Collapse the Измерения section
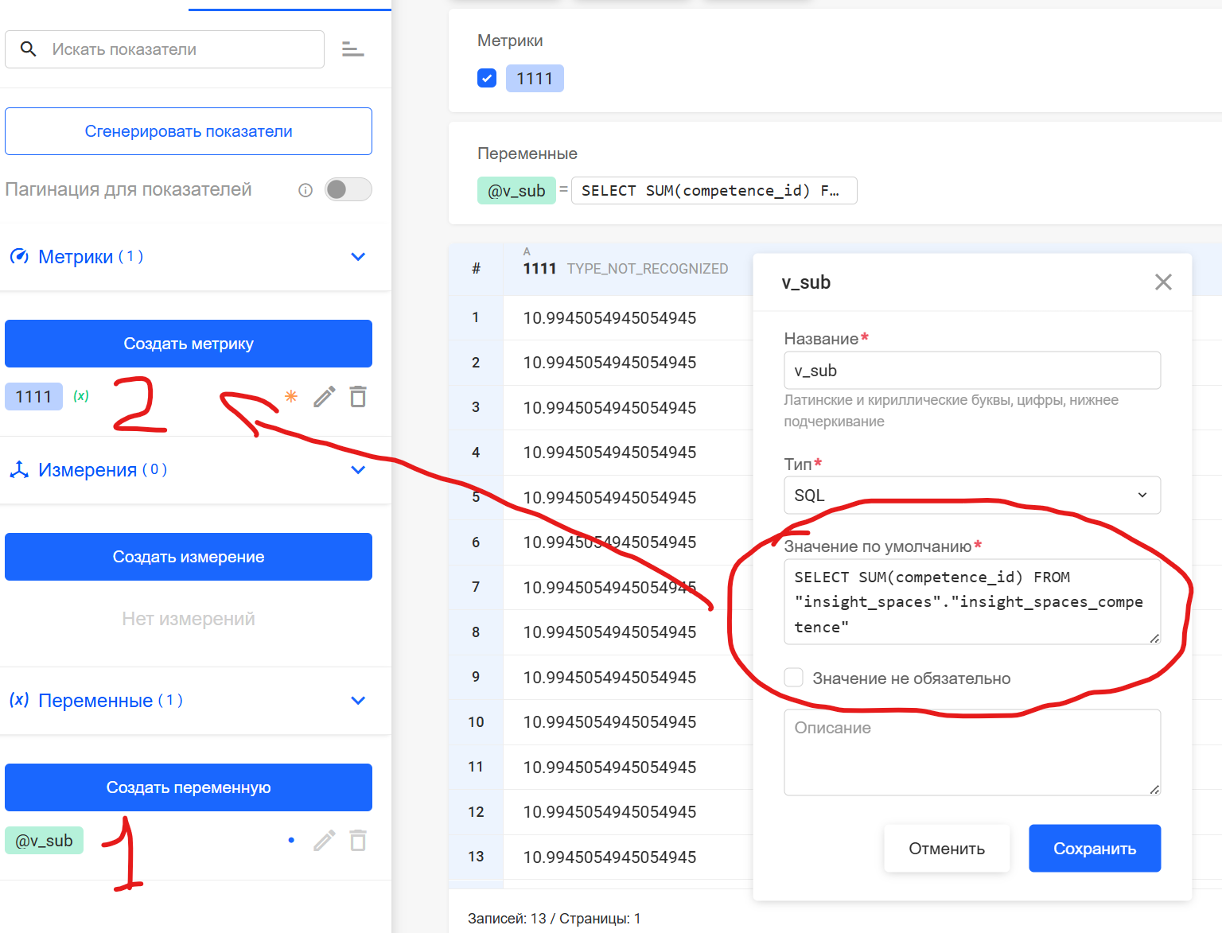1222x933 pixels. 358,470
